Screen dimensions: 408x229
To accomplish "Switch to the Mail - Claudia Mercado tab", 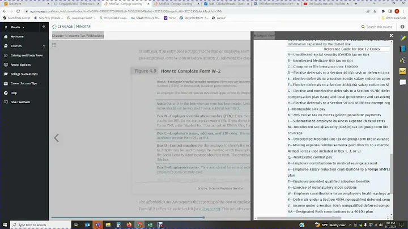I will point(226,4).
